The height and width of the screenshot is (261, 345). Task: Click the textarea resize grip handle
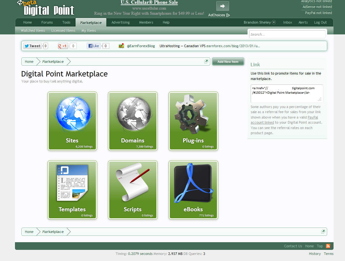click(x=320, y=99)
